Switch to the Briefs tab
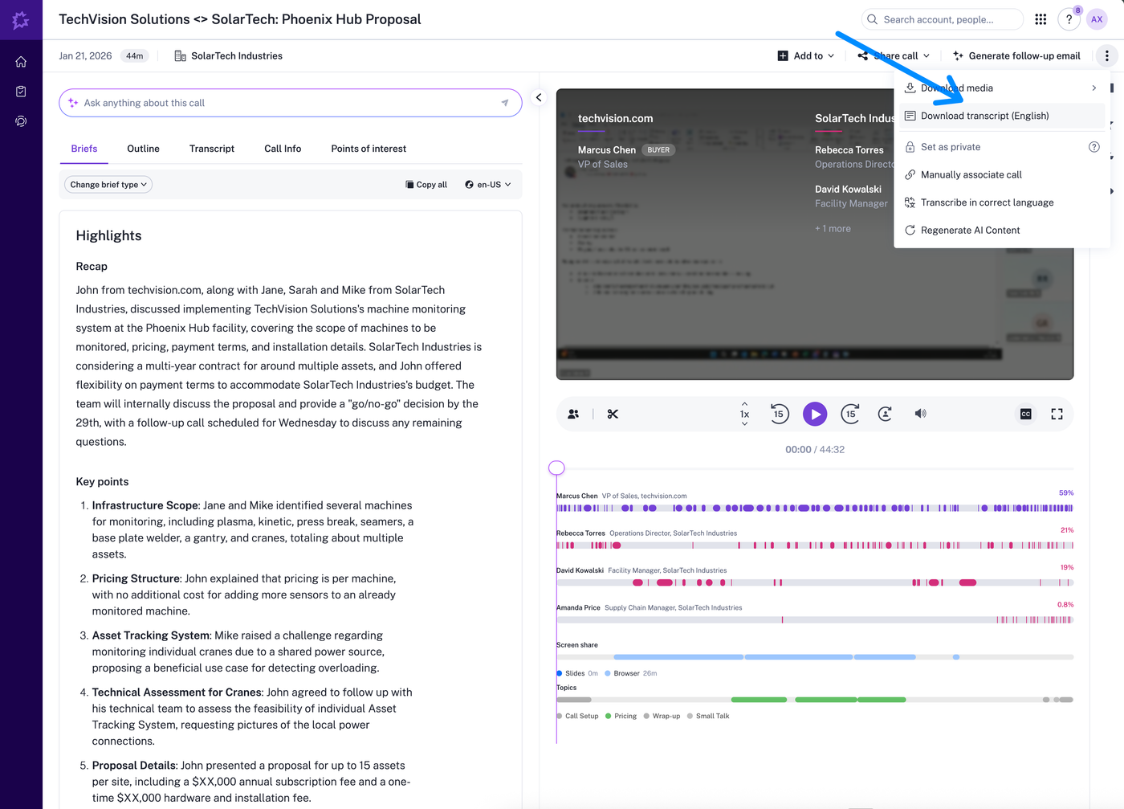Screen dimensions: 1124x809 pos(84,149)
